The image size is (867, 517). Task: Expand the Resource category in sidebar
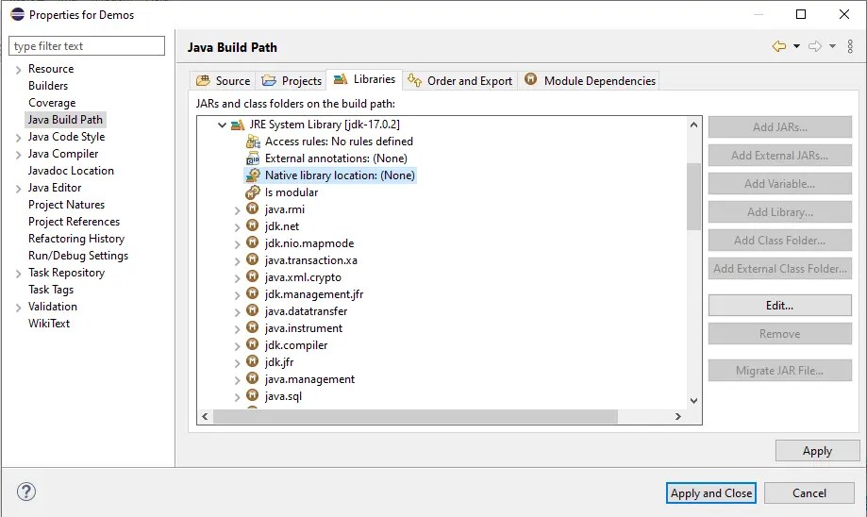click(18, 70)
